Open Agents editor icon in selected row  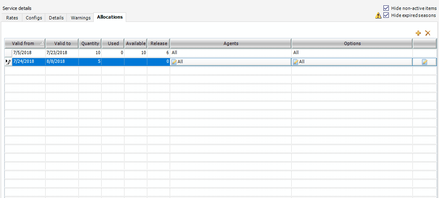point(174,62)
